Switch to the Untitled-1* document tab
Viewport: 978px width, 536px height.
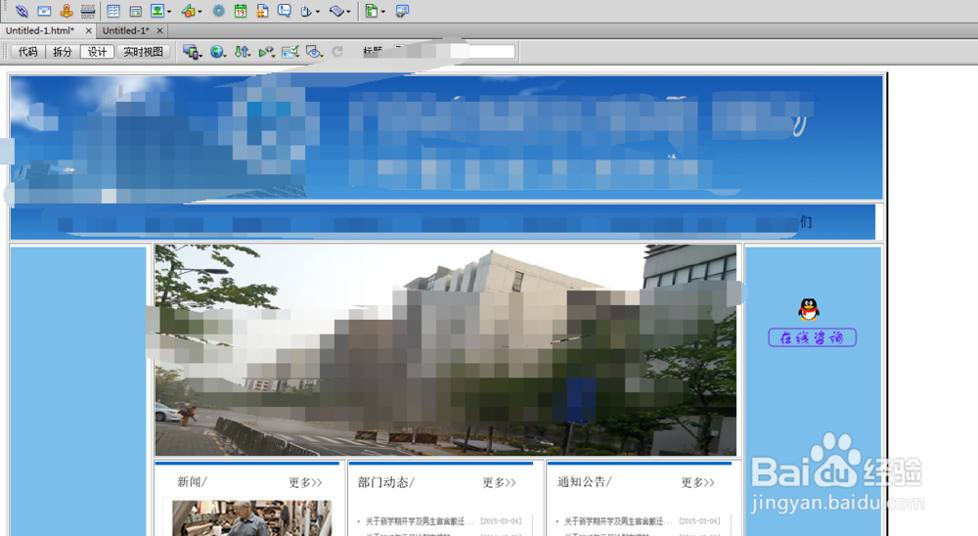pyautogui.click(x=126, y=30)
